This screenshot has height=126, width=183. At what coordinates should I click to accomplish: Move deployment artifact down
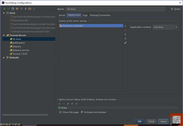125,38
